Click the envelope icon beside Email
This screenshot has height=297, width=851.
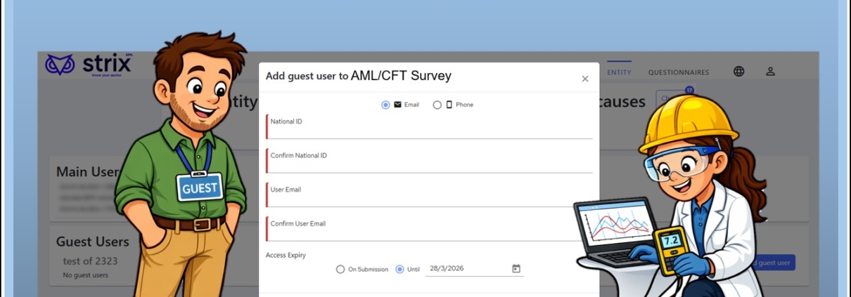point(397,105)
